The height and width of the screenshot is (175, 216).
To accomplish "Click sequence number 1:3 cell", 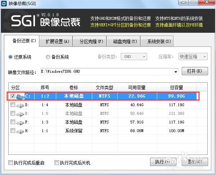I will (45, 122).
